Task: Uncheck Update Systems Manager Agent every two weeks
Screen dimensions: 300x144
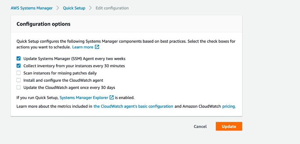Action: [19, 59]
